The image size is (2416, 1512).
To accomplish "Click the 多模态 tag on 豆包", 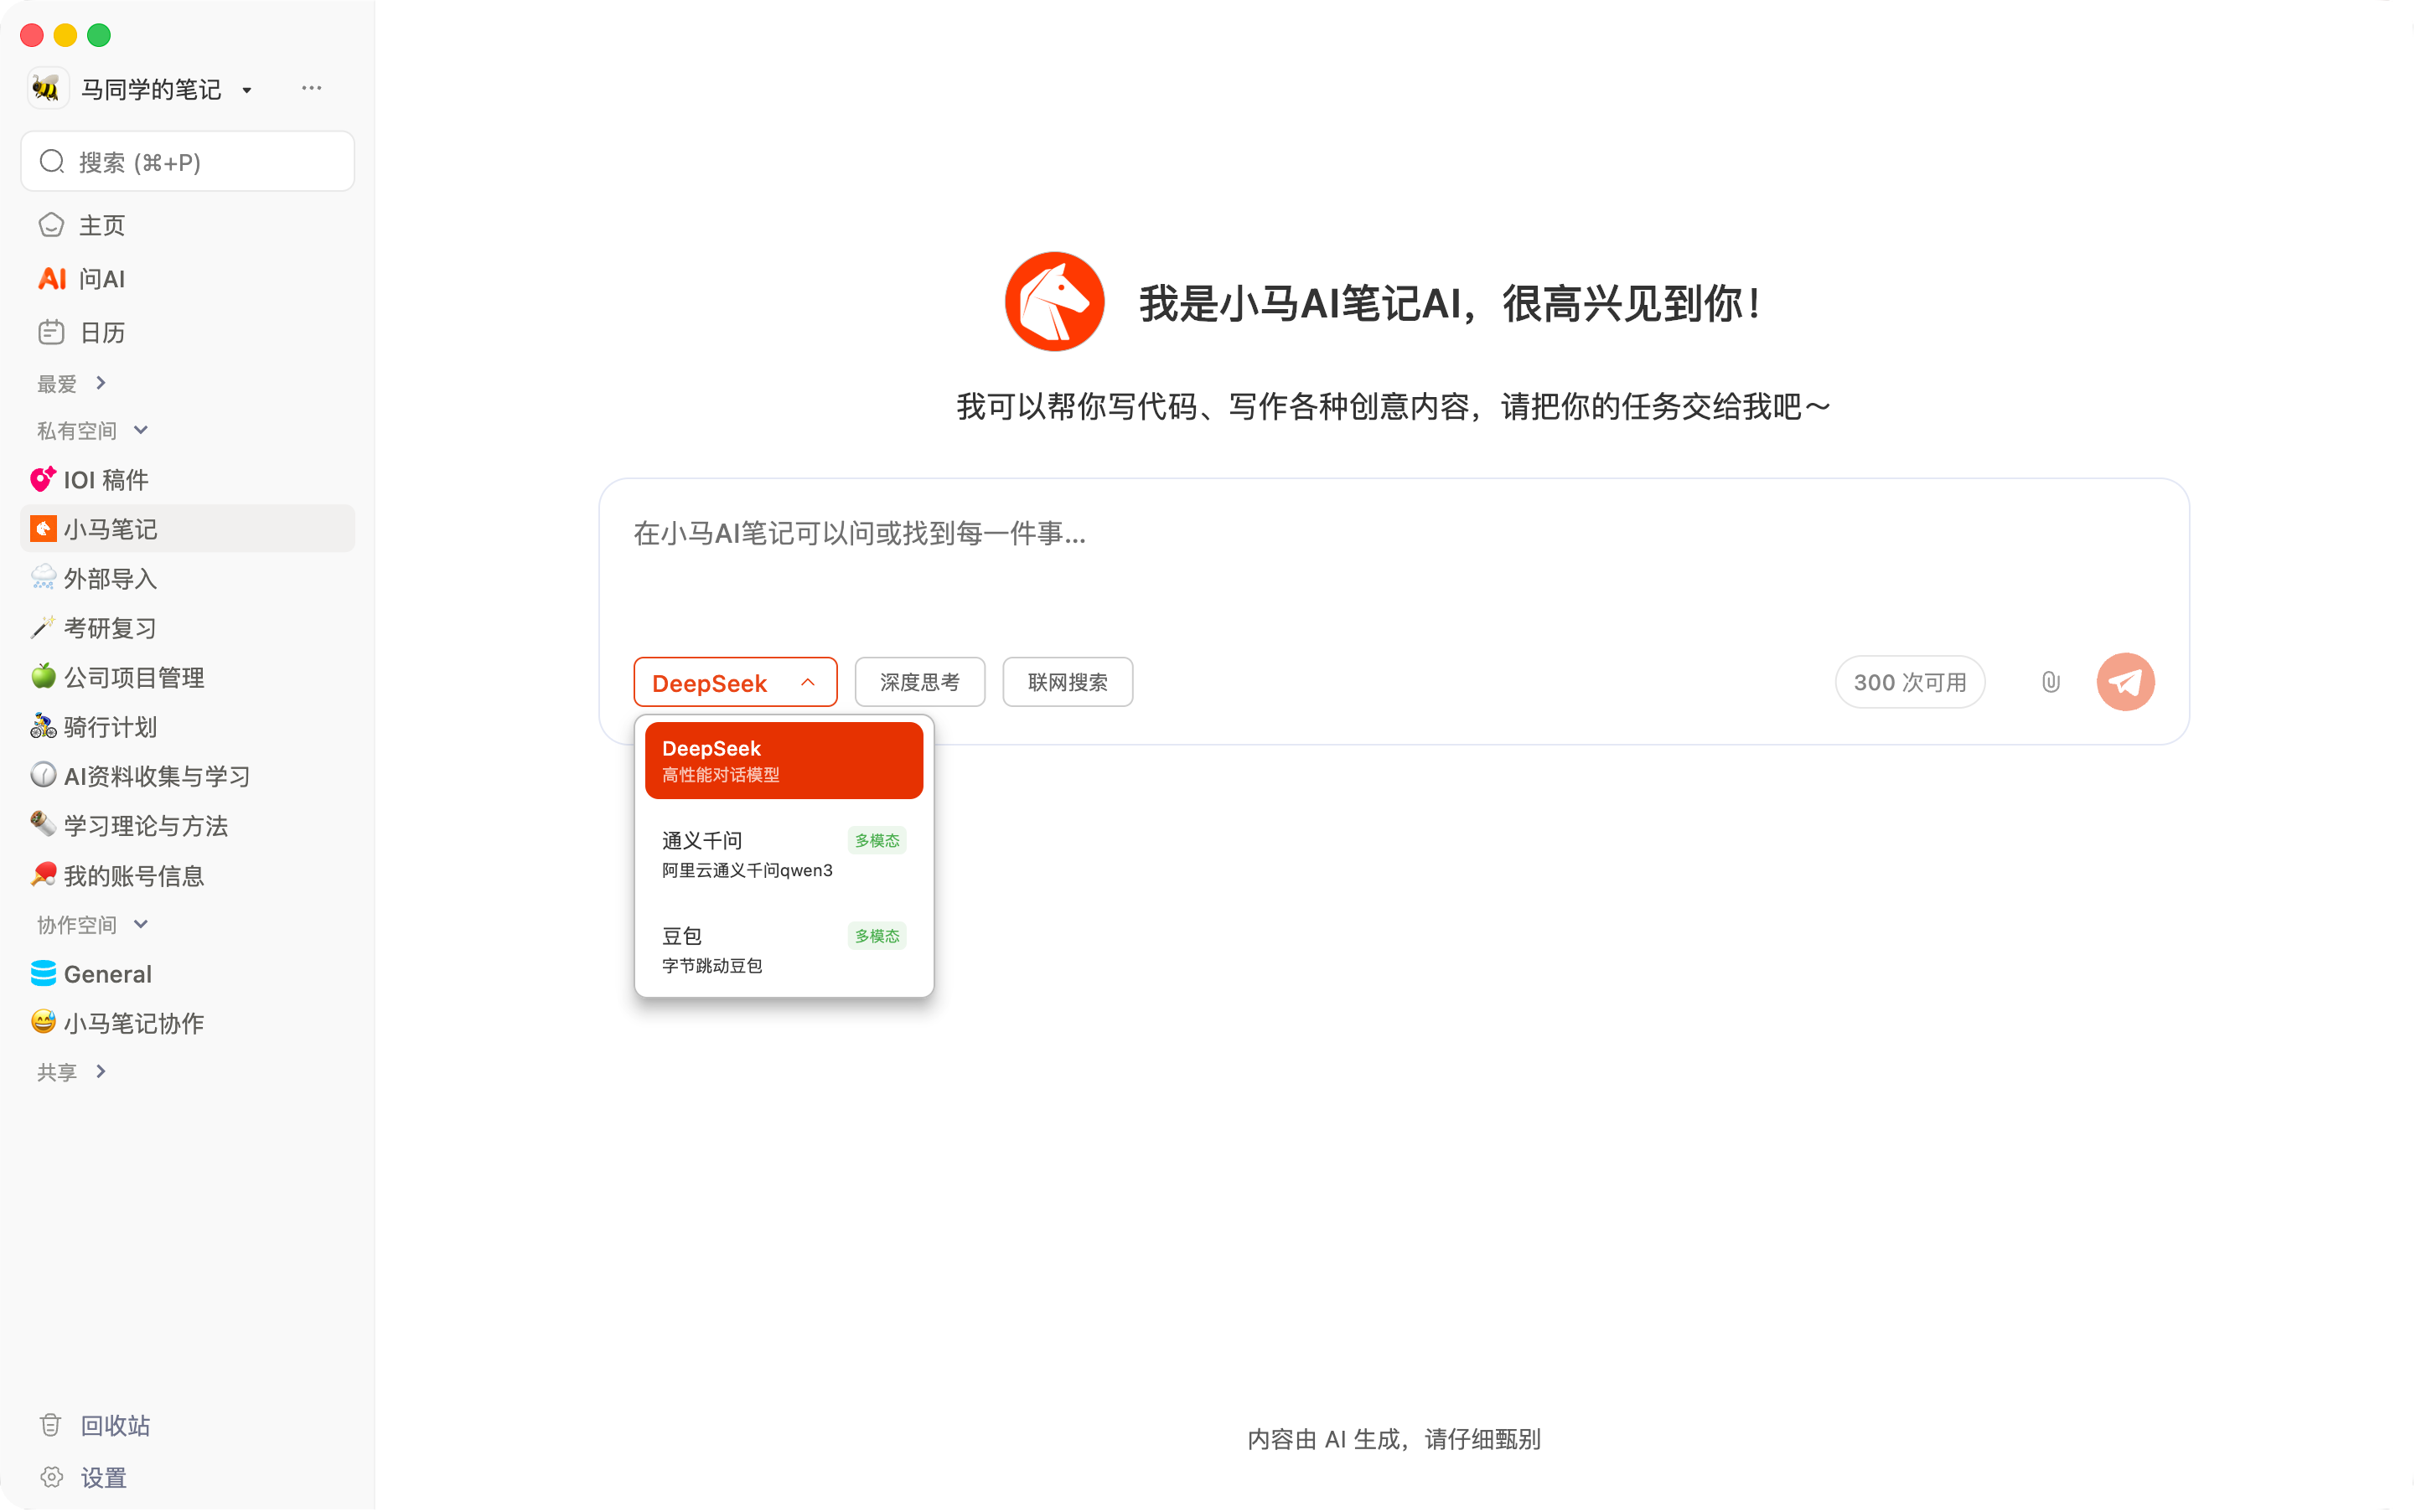I will (877, 935).
